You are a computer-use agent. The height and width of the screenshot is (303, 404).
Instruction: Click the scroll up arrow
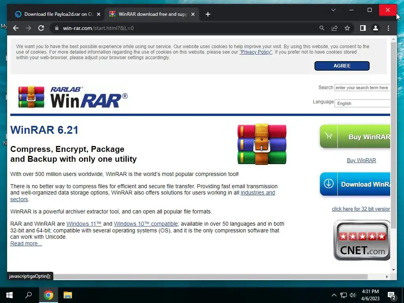tap(393, 39)
